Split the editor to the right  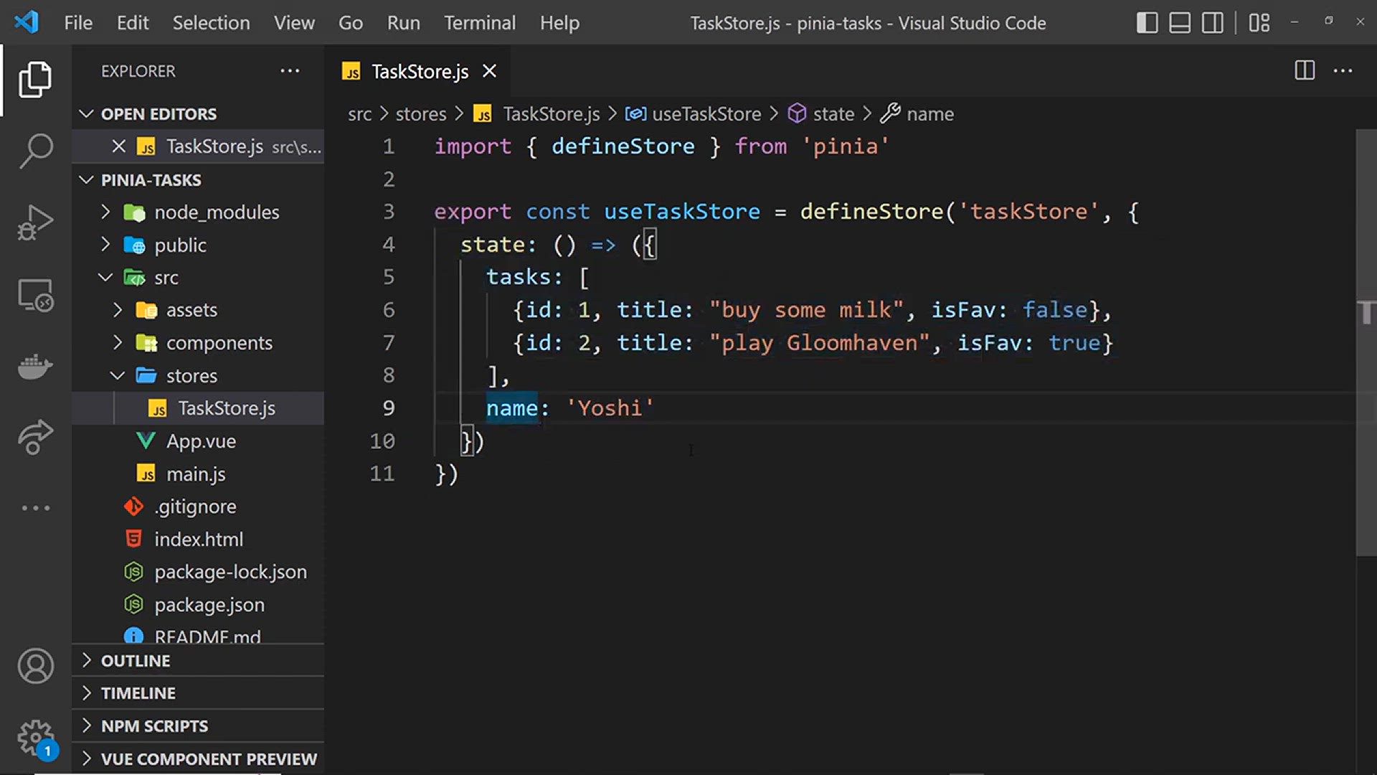pos(1305,70)
